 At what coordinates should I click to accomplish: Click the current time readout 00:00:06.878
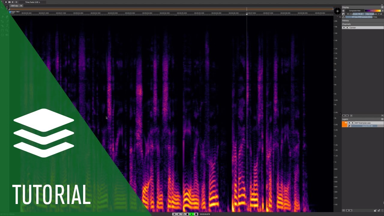click(205, 214)
